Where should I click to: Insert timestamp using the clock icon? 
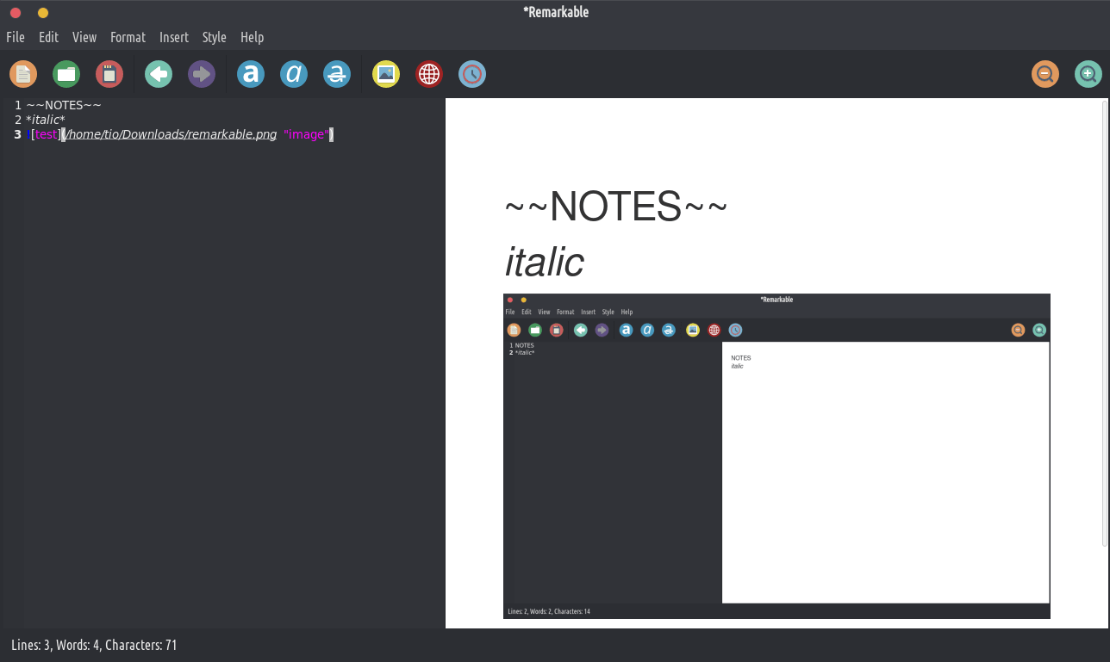(x=472, y=74)
